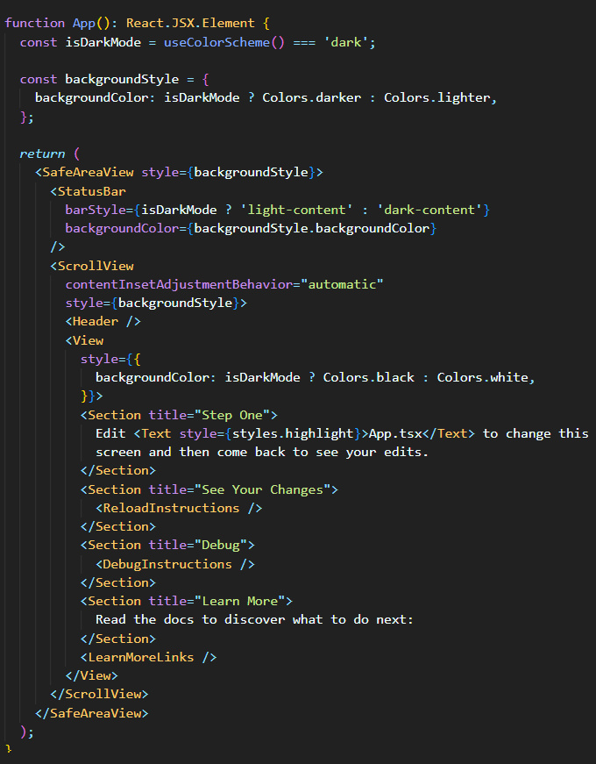Image resolution: width=596 pixels, height=764 pixels.
Task: Click the 'function' keyword on the first line
Action: [x=34, y=23]
